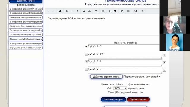Select question Сколько раз исполнится следующий ц

26,30
